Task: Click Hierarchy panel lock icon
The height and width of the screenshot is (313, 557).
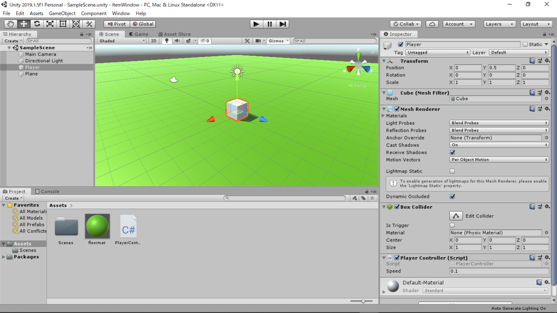Action: tap(81, 34)
